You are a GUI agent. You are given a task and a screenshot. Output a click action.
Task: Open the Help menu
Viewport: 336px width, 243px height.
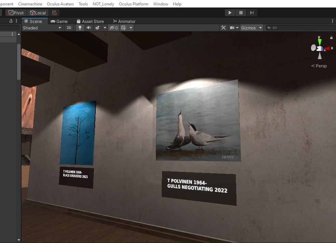177,4
